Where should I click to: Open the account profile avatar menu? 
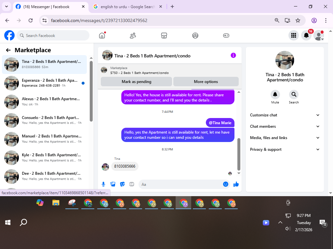click(319, 35)
